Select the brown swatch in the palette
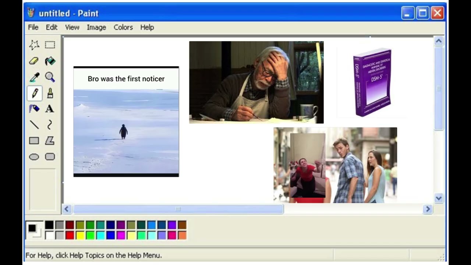Screen dimensions: 471x265 (182, 225)
